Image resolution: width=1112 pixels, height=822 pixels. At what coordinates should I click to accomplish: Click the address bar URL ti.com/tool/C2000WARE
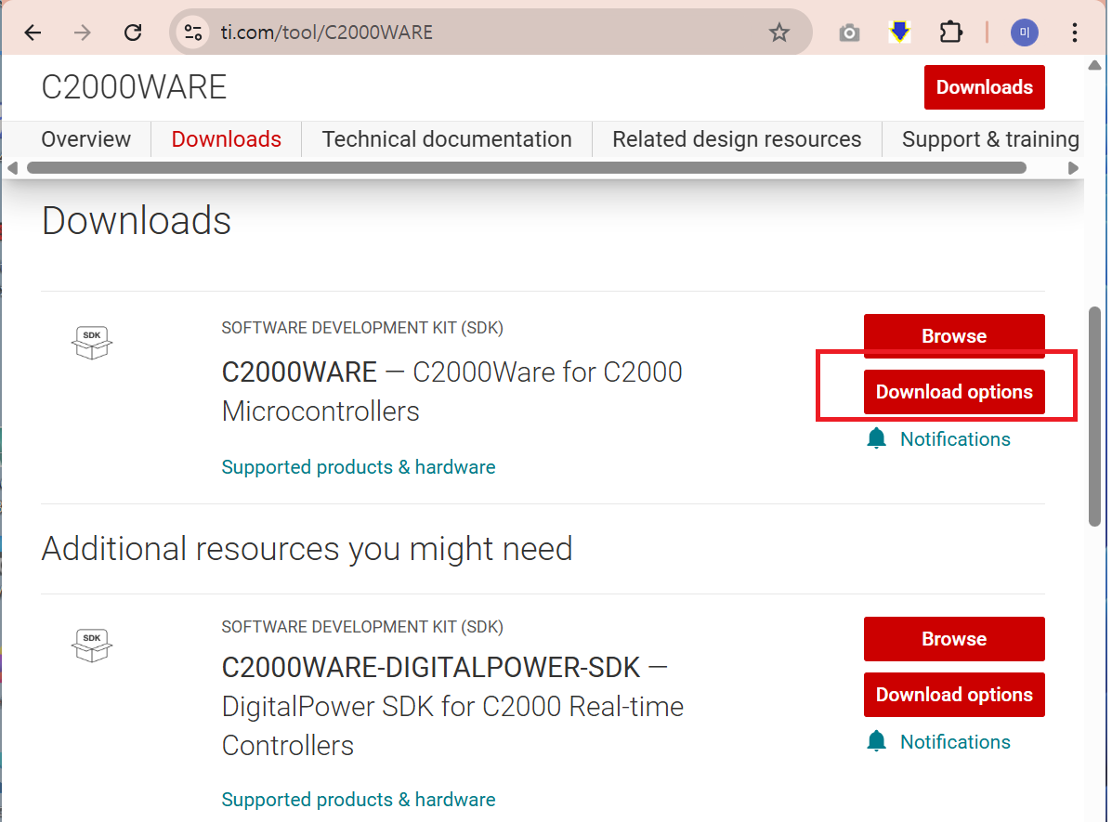[326, 33]
